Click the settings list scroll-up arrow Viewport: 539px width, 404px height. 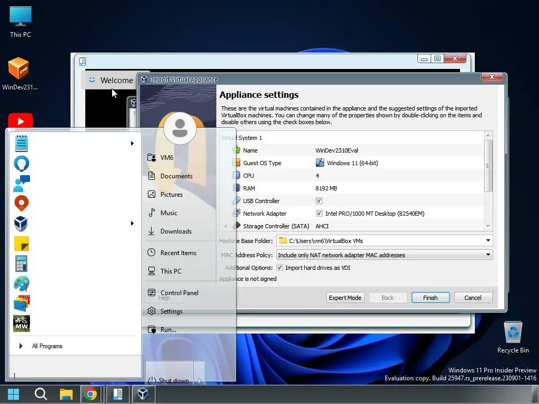[488, 135]
